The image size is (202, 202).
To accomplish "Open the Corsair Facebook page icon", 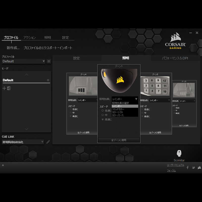I will click(x=188, y=167).
